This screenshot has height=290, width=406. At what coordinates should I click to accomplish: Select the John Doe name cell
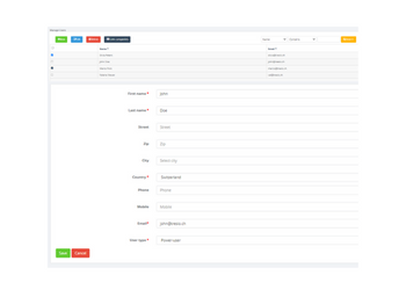(105, 62)
